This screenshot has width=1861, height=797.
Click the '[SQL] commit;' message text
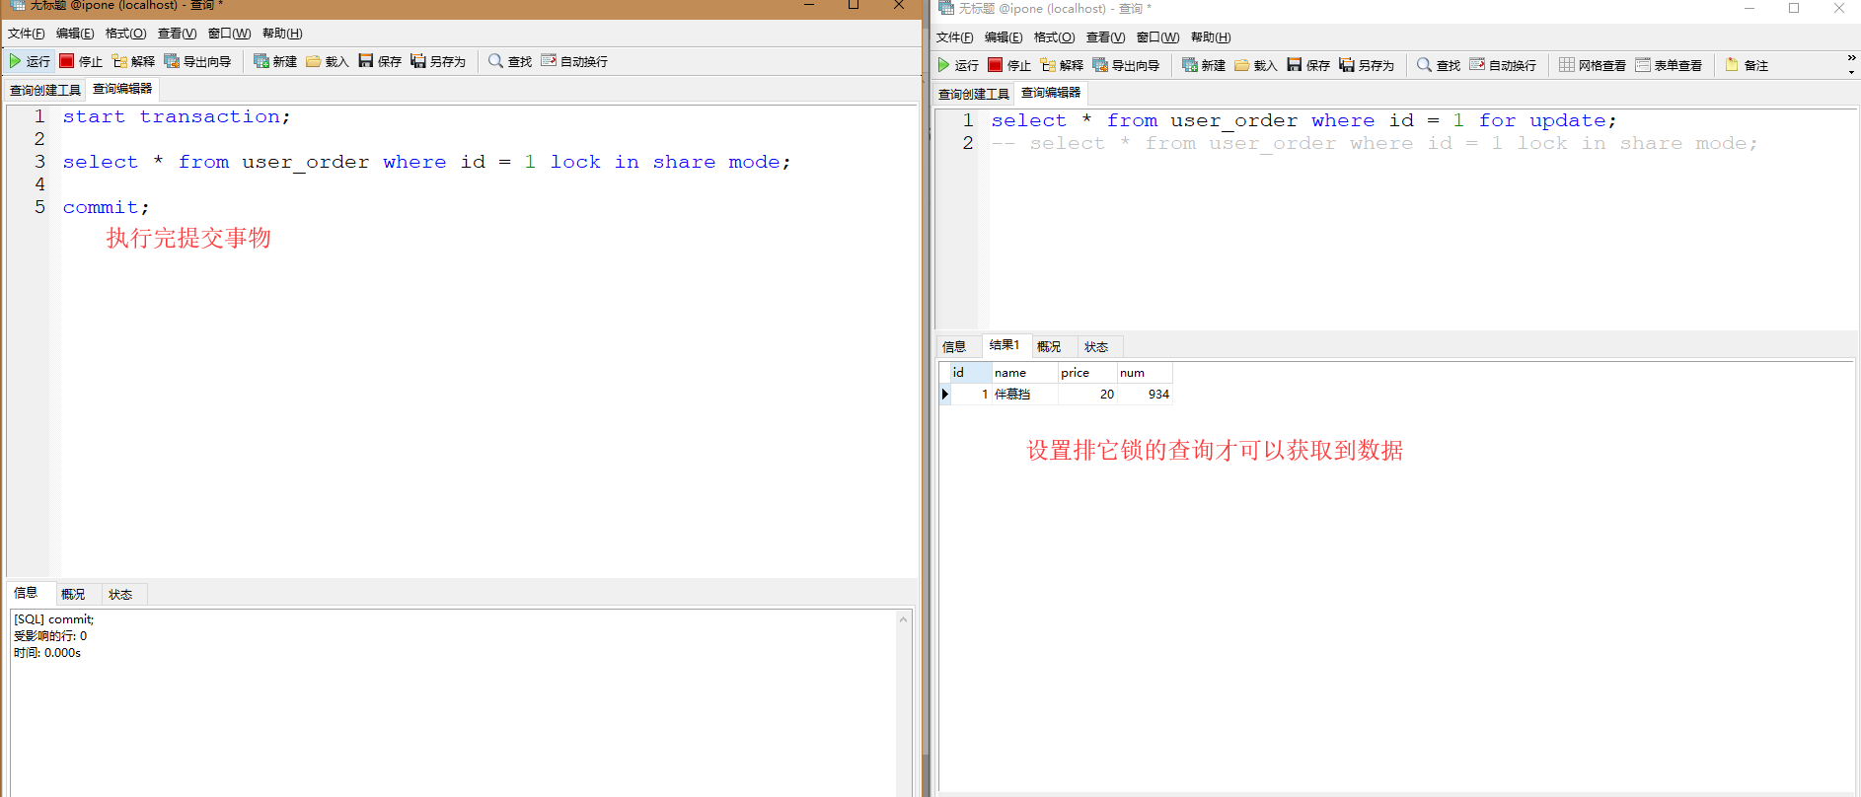54,619
